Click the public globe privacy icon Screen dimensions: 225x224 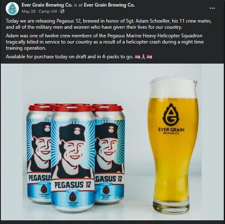coord(62,11)
